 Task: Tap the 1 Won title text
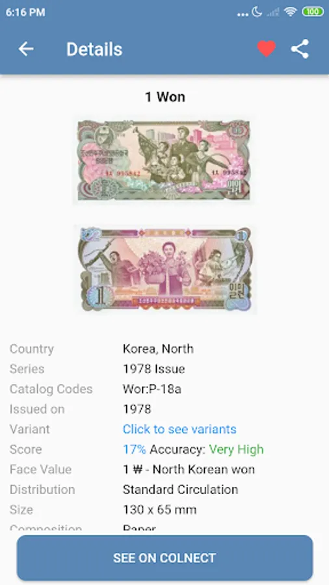[x=165, y=97]
